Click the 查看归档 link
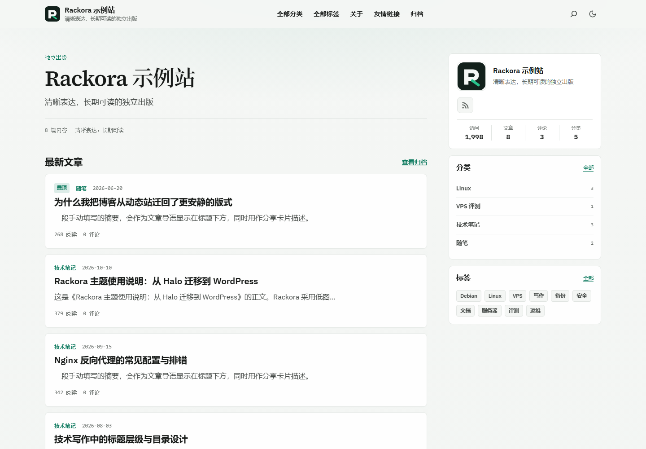Image resolution: width=646 pixels, height=449 pixels. point(415,163)
